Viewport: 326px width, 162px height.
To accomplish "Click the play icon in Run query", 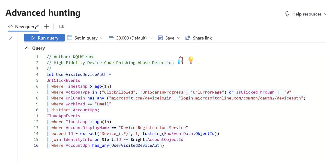I will (x=33, y=38).
